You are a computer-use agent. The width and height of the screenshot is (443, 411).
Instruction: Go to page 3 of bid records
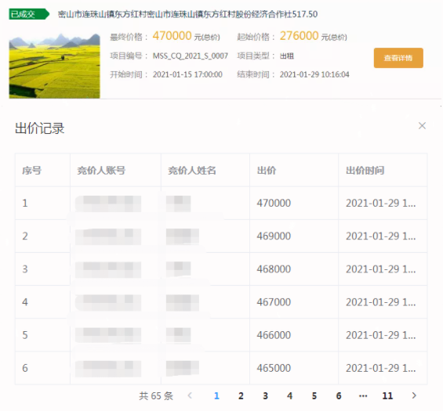pyautogui.click(x=265, y=395)
